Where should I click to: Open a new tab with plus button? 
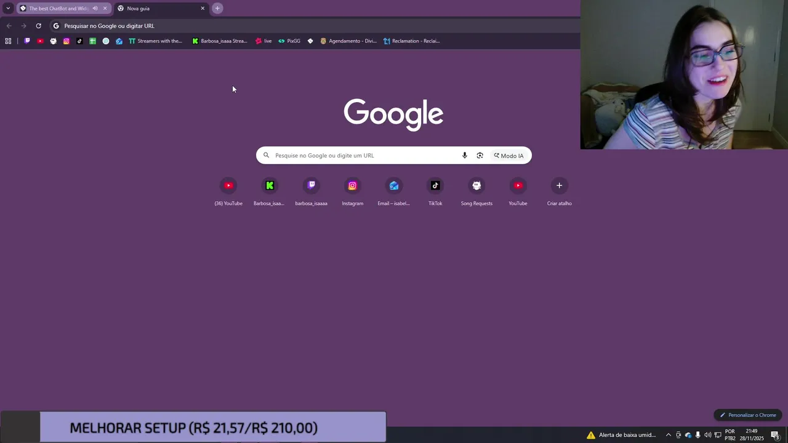pos(217,9)
